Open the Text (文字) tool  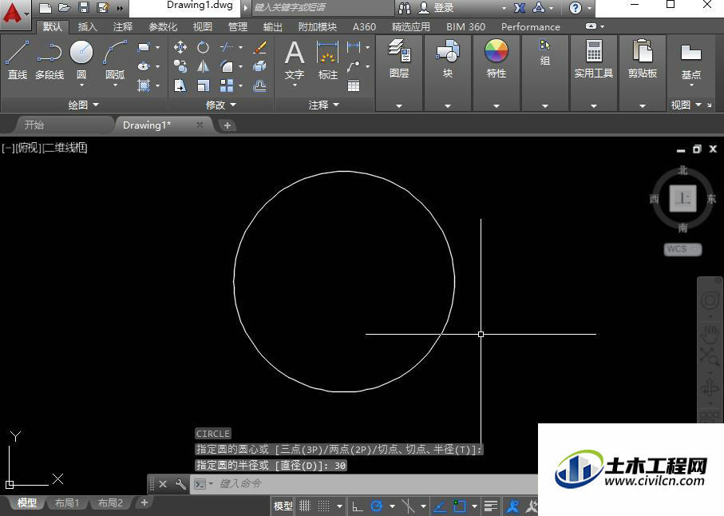[x=294, y=60]
